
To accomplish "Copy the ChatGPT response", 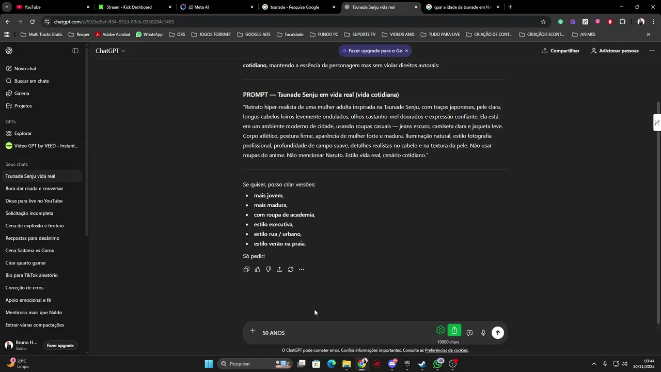I will pos(246,270).
